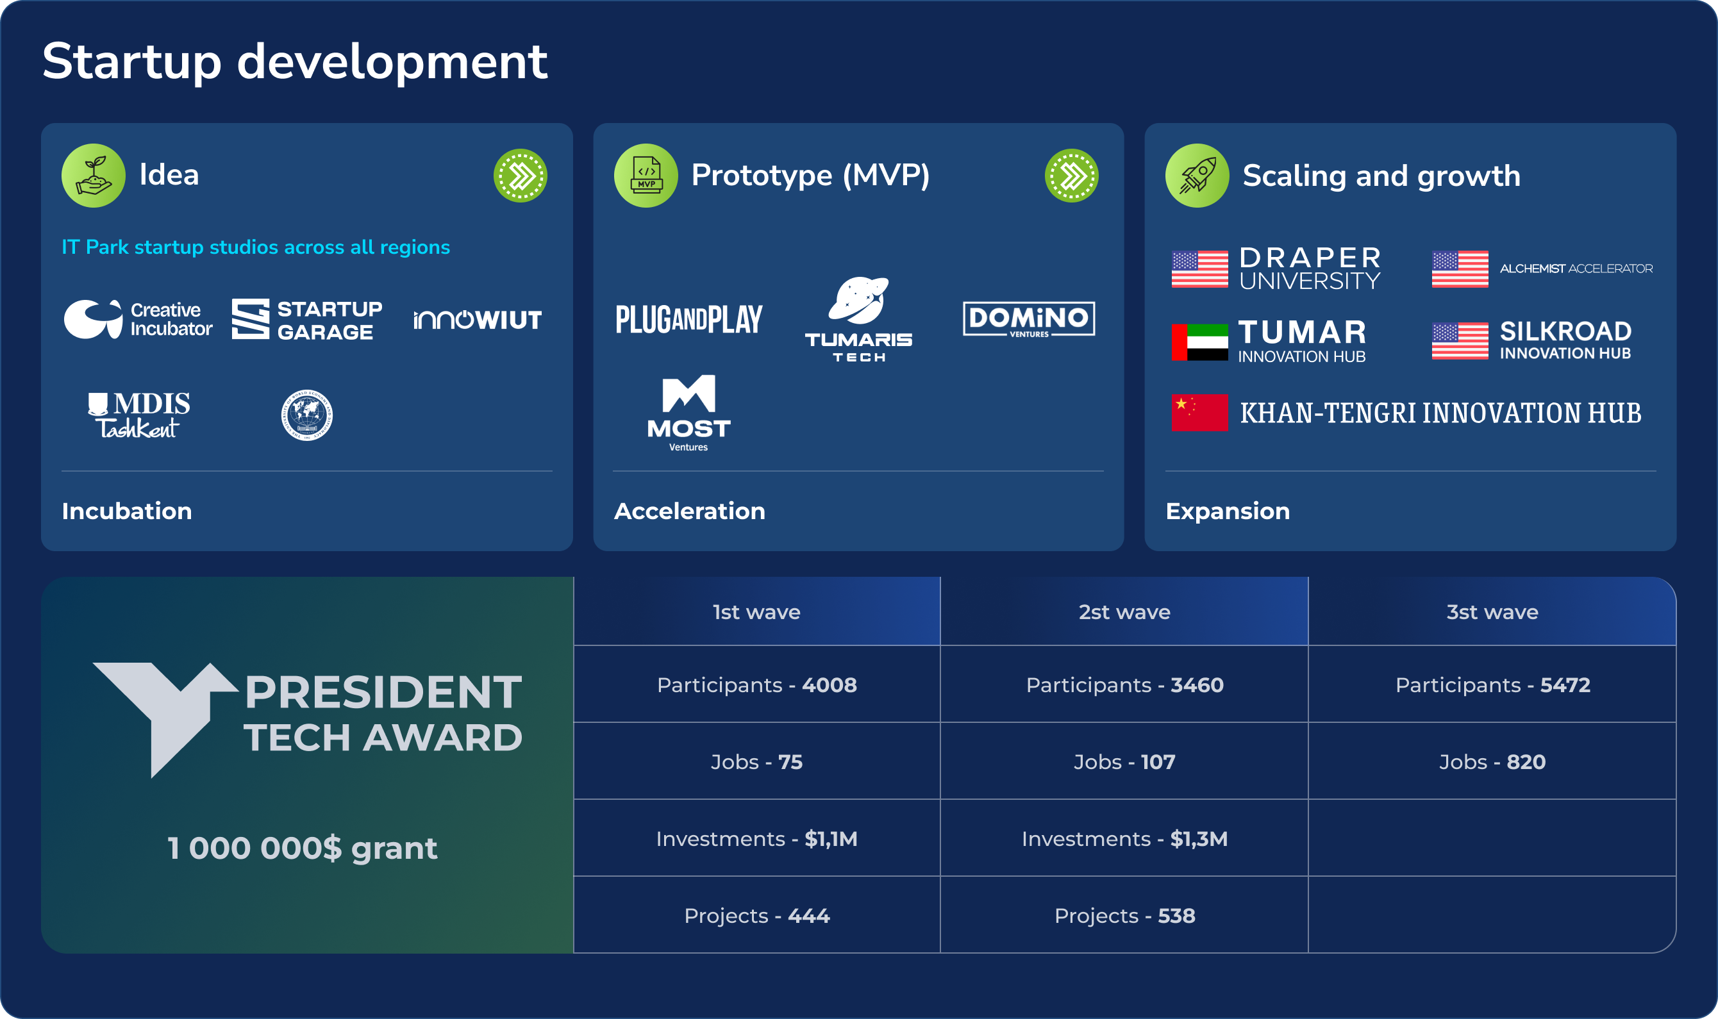Click the US flag beside Silkroad Innovation Hub
Viewport: 1718px width, 1019px height.
[x=1460, y=340]
